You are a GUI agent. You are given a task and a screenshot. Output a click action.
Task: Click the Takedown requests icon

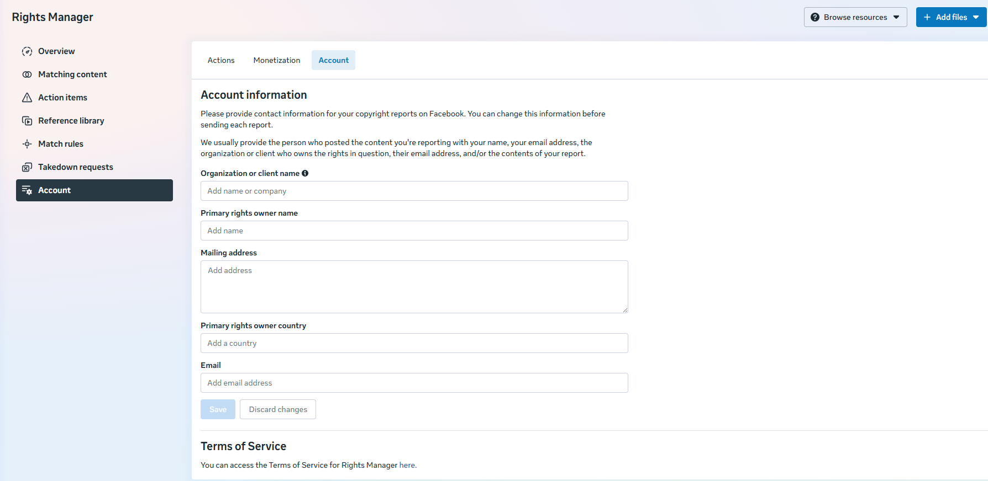[x=27, y=167]
